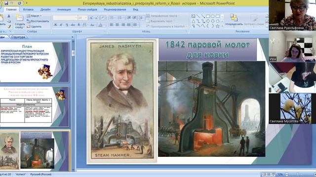Open the Вставка ribbon tab
This screenshot has height=177, width=316.
click(x=28, y=9)
